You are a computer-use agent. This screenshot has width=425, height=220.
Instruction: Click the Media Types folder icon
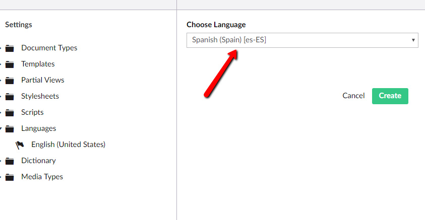pyautogui.click(x=10, y=177)
